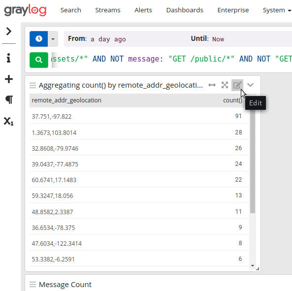The image size is (292, 291).
Task: Go to the Streams page
Action: 108,10
